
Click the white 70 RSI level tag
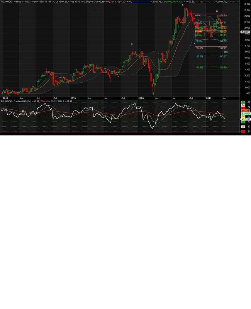click(243, 105)
